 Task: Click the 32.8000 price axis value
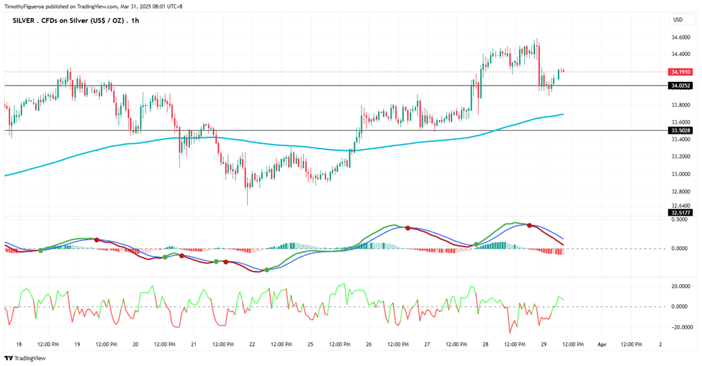[680, 192]
